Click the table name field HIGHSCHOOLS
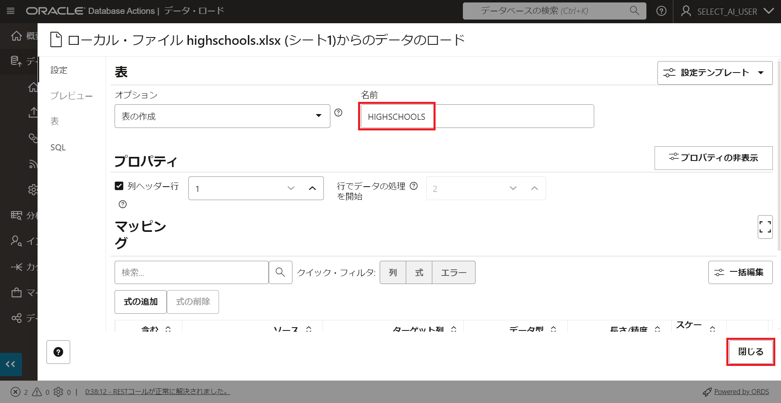The width and height of the screenshot is (781, 403). [x=476, y=117]
